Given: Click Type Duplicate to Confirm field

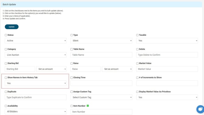Looking at the screenshot, I should pyautogui.click(x=36, y=97).
